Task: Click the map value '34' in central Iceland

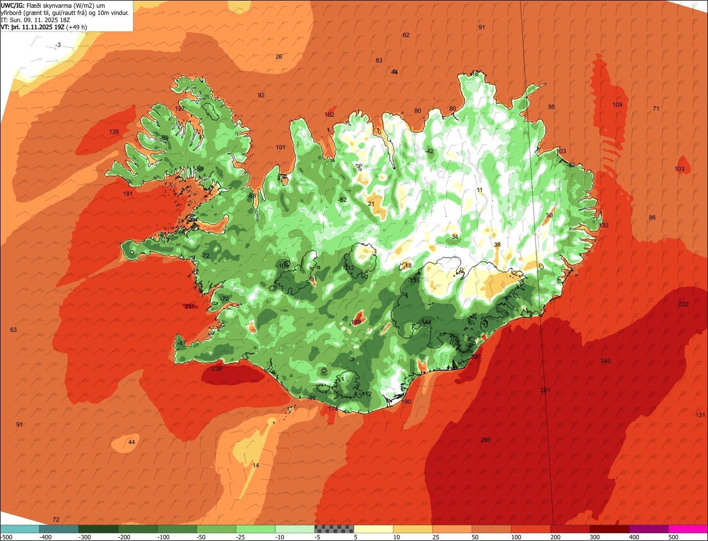Action: (455, 237)
